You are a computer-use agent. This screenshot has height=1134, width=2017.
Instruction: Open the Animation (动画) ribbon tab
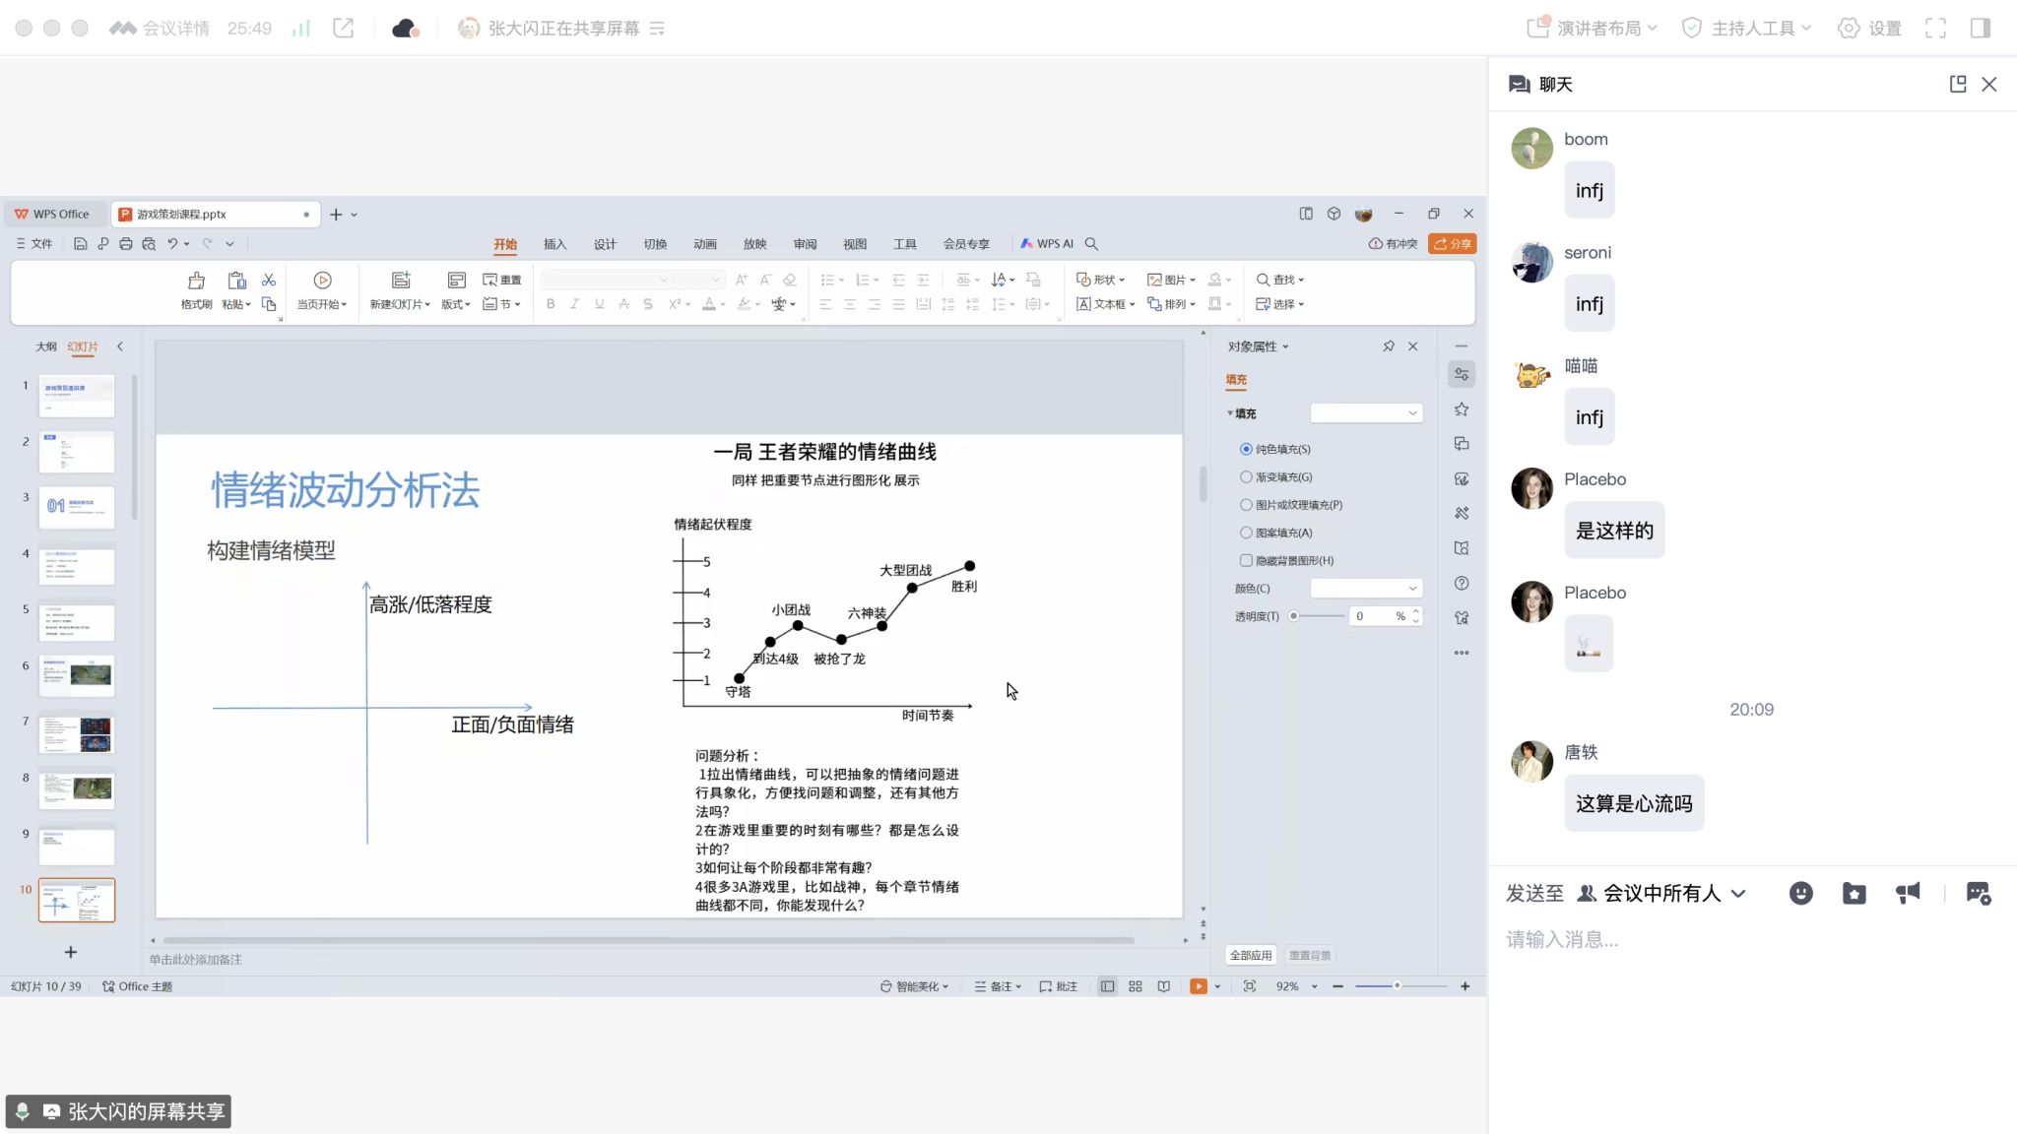click(704, 244)
